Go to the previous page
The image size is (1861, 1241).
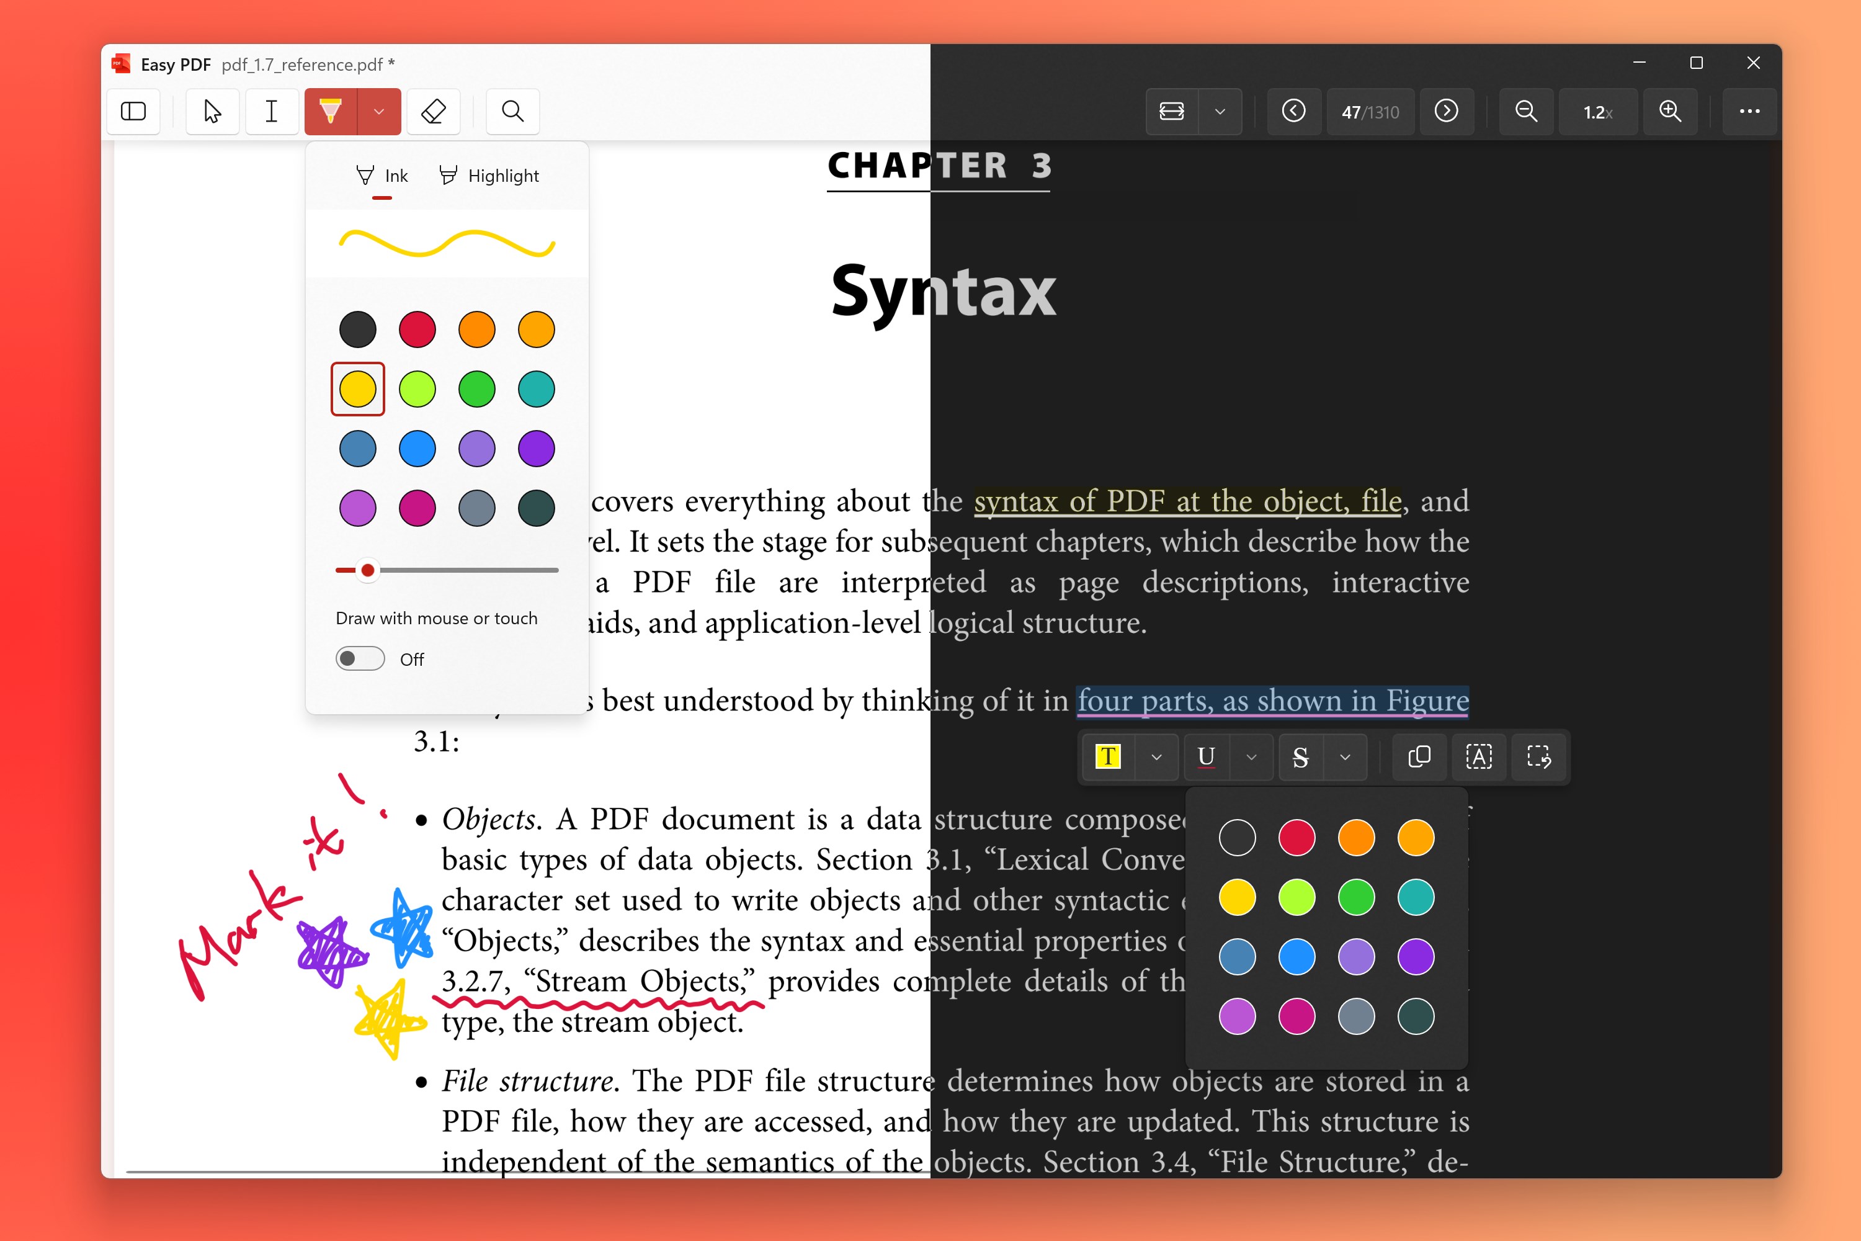tap(1293, 112)
